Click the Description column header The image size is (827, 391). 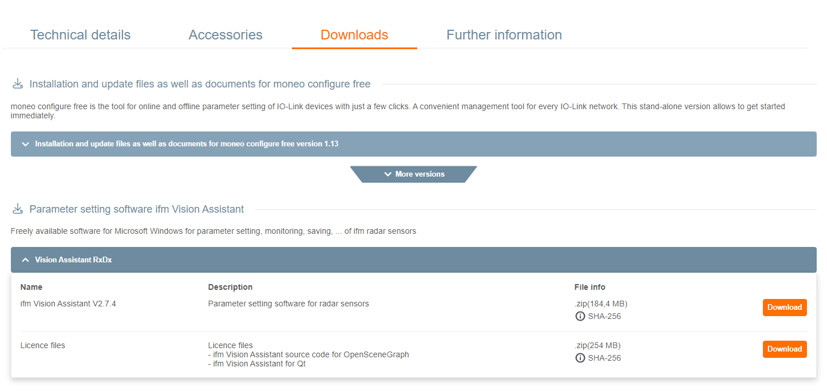(230, 287)
